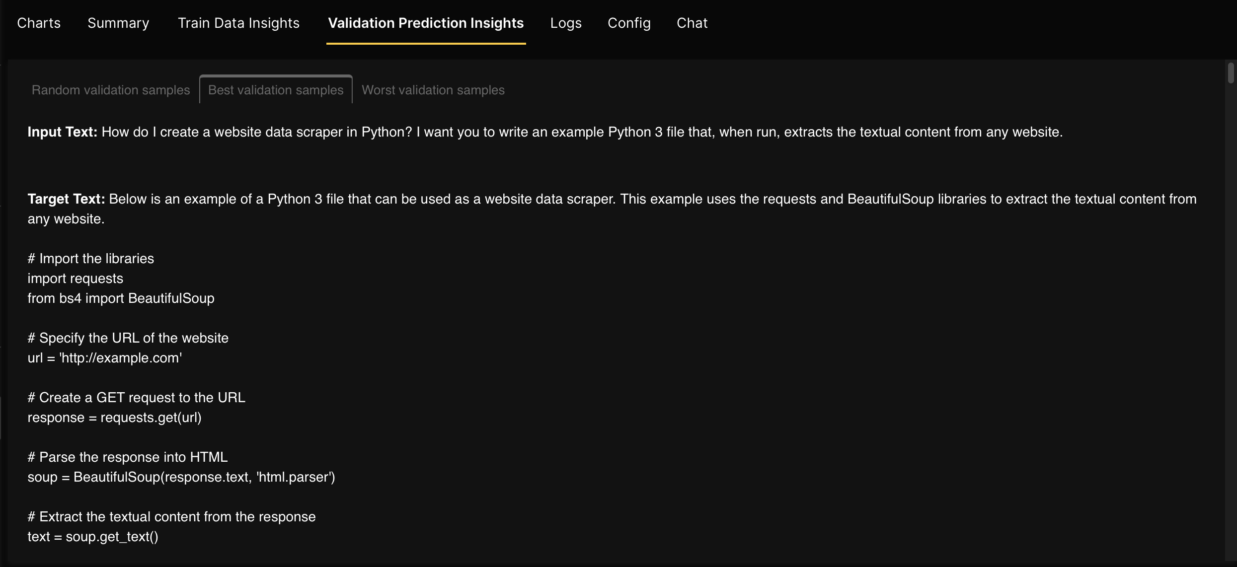Image resolution: width=1237 pixels, height=567 pixels.
Task: Go to the Logs tab
Action: [566, 23]
